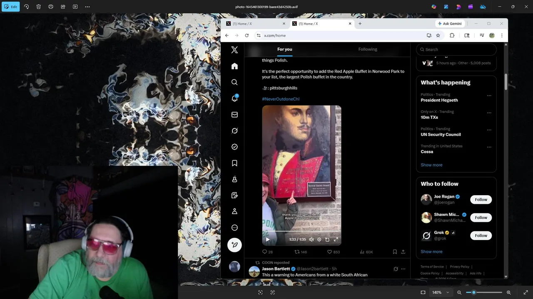Delete the photo with the trash icon

(x=38, y=7)
